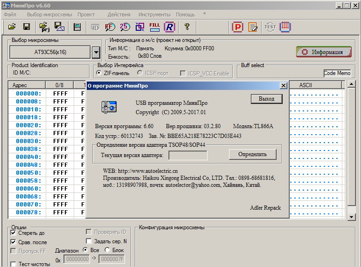The width and height of the screenshot is (361, 267).
Task: Click the Read chip R icon
Action: [x=169, y=27]
